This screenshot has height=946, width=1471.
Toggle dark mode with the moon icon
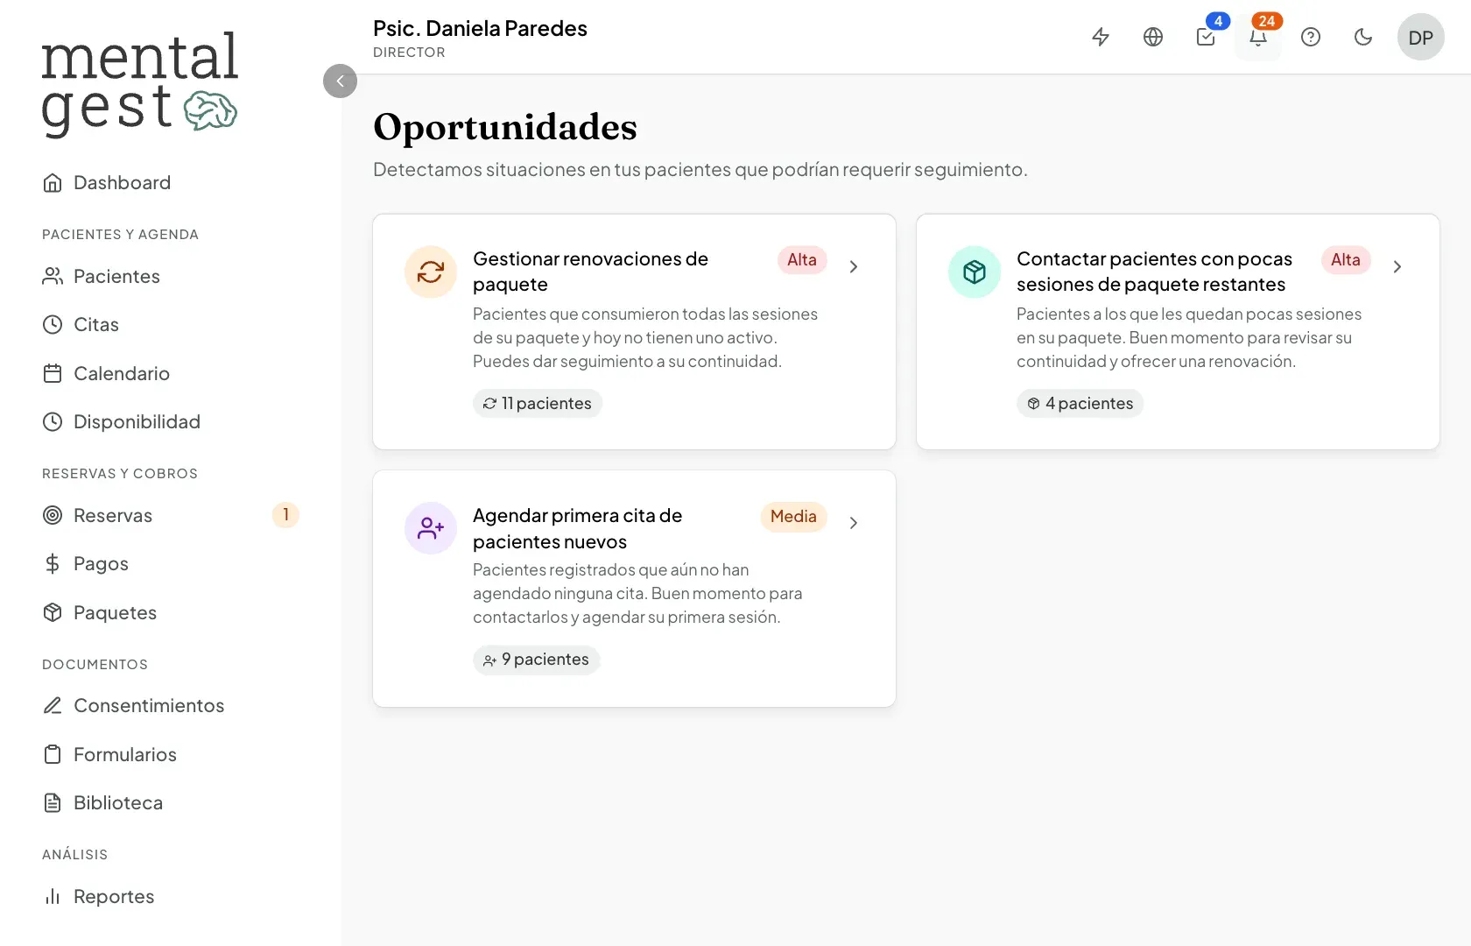1363,37
